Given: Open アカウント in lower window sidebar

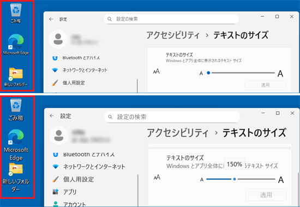Looking at the screenshot, I should click(x=74, y=204).
